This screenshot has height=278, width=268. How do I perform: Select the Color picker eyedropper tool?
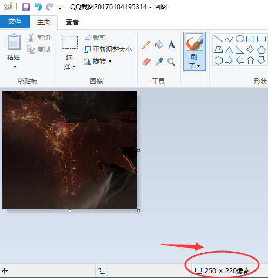tap(159, 62)
